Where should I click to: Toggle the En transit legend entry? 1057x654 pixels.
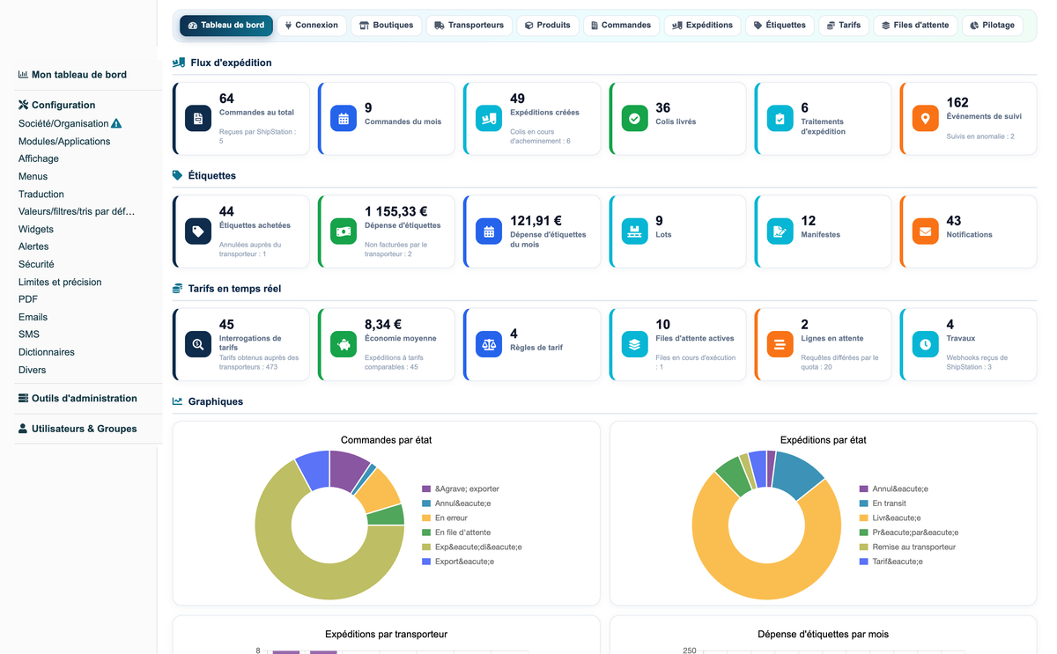885,503
